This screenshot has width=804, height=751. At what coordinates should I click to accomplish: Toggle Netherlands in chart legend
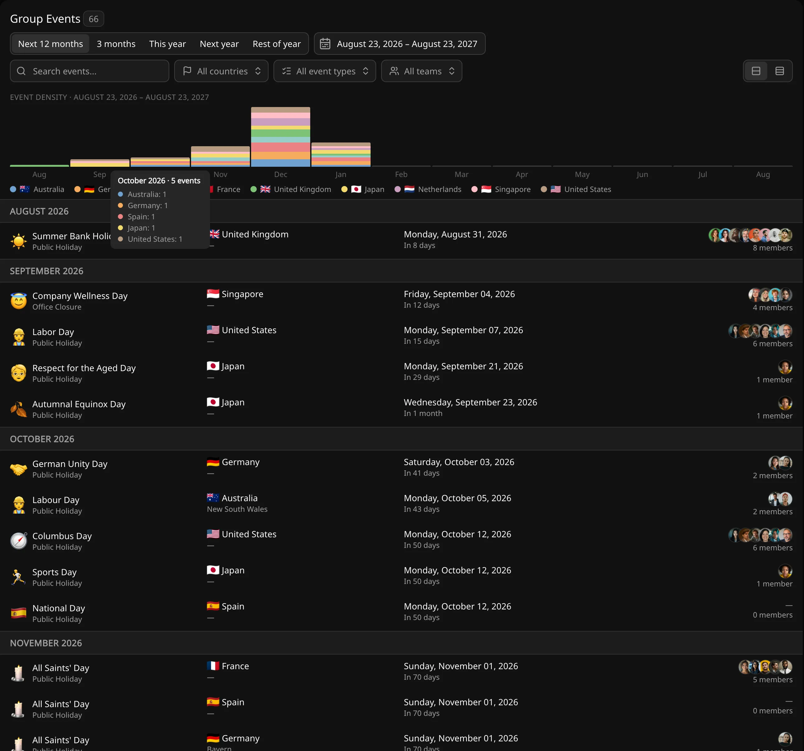tap(428, 189)
